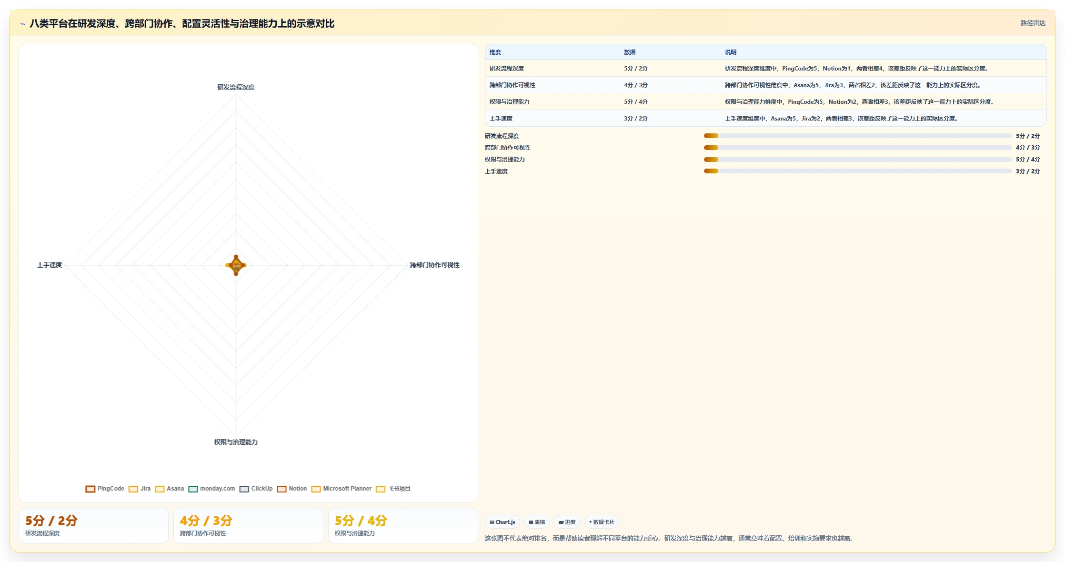The image size is (1065, 562).
Task: Click explanation mentioning PingCode为5，Notion为2
Action: coord(860,102)
